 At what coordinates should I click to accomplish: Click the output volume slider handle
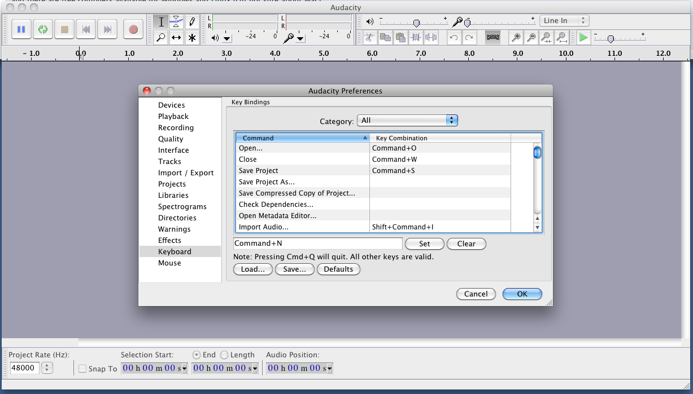tap(416, 23)
